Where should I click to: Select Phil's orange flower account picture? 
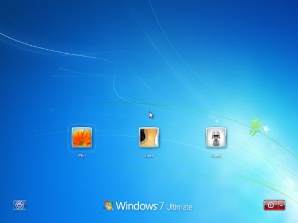click(x=82, y=138)
